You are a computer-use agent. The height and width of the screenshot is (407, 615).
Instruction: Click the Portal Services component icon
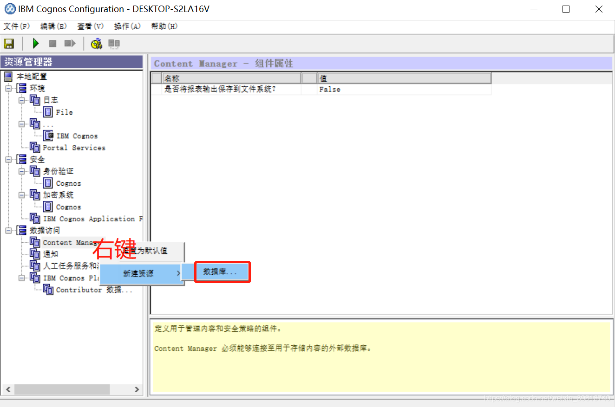(x=35, y=147)
